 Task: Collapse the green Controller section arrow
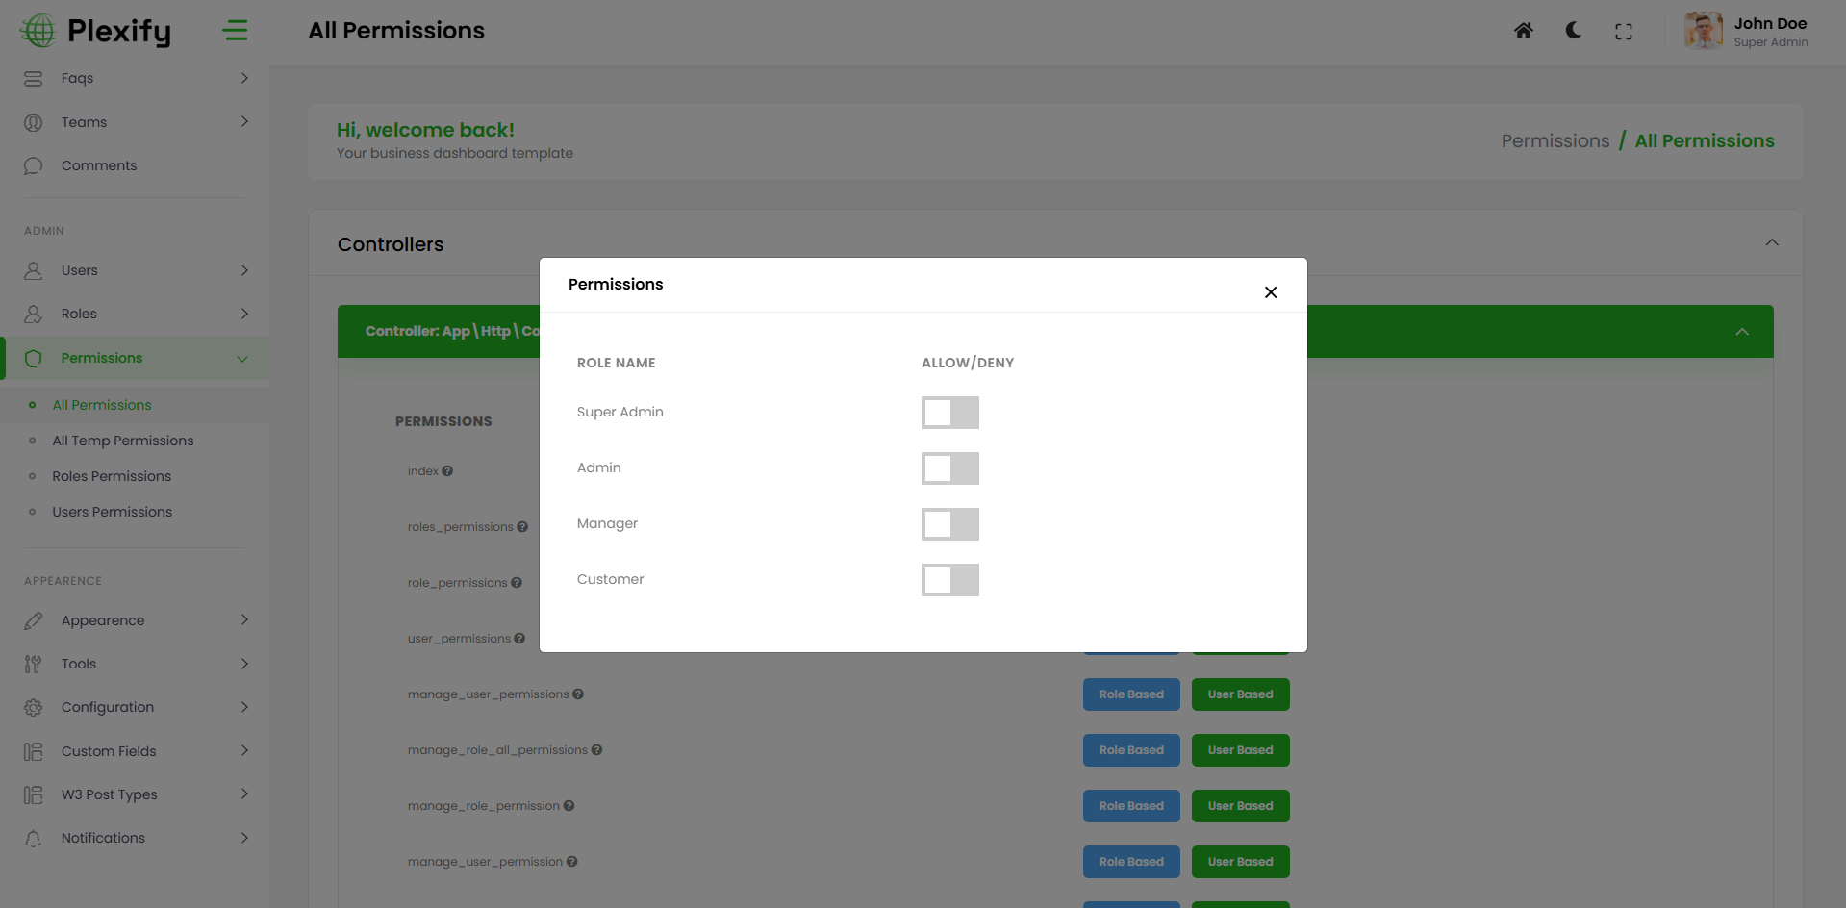pos(1741,332)
